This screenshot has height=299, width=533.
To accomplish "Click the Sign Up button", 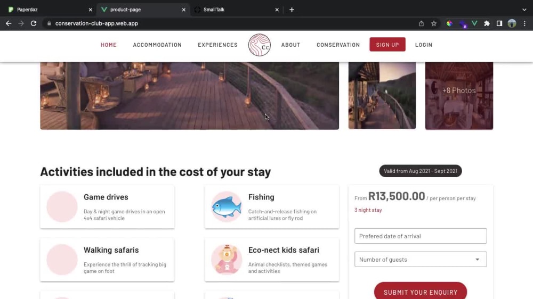I will pos(387,45).
